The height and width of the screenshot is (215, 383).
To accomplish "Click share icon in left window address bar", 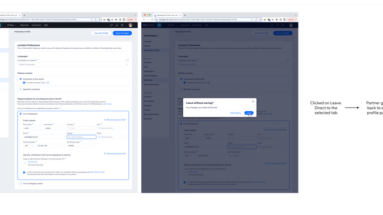I will pyautogui.click(x=95, y=19).
